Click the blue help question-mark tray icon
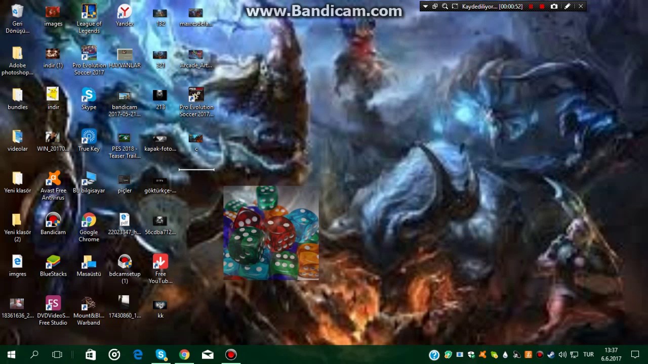The height and width of the screenshot is (364, 648). (x=434, y=355)
